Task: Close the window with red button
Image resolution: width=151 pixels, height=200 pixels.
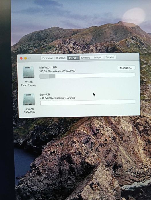Action: 21,58
